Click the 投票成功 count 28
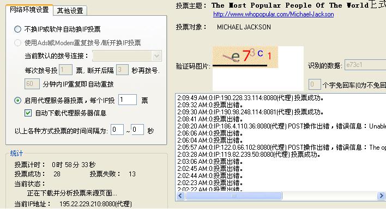The image size is (386, 209). click(x=57, y=174)
